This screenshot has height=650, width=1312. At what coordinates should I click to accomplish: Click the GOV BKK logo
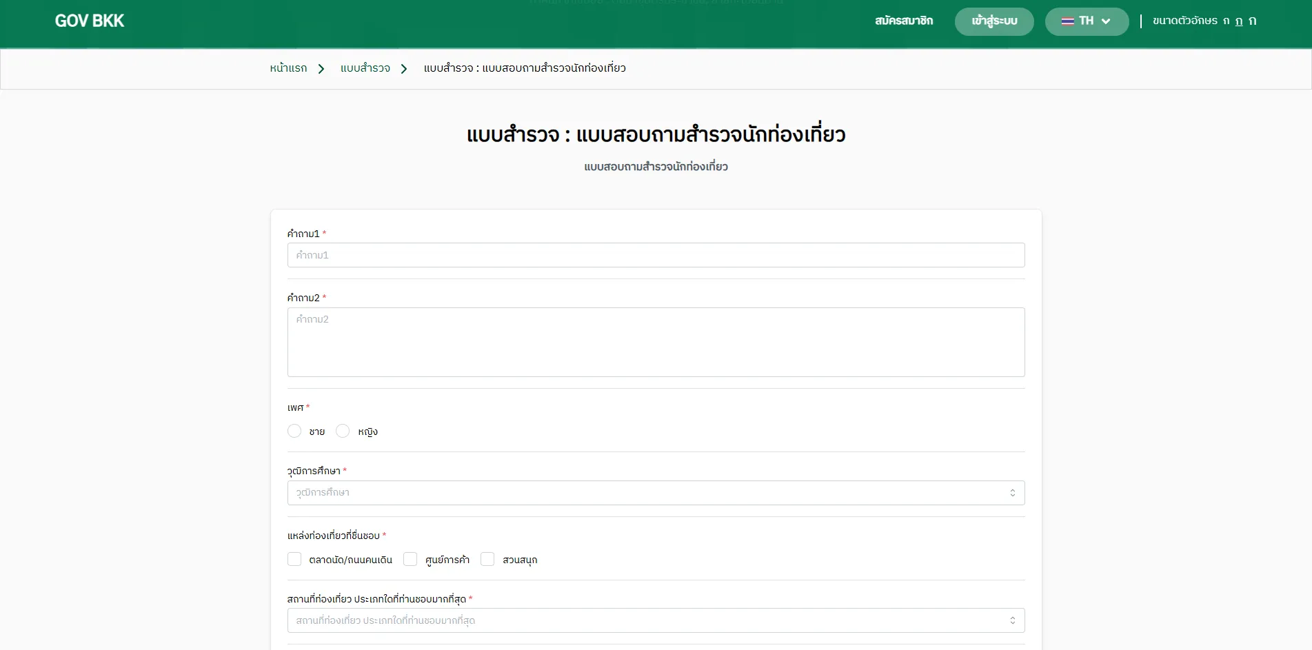90,21
